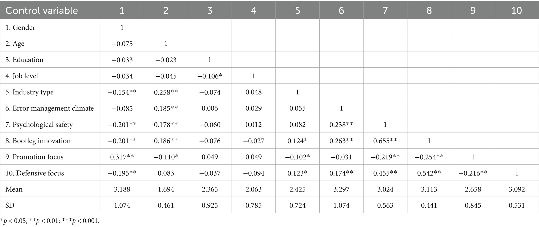Image resolution: width=539 pixels, height=227 pixels.
Task: Select the mean value 3.297
Action: (341, 189)
